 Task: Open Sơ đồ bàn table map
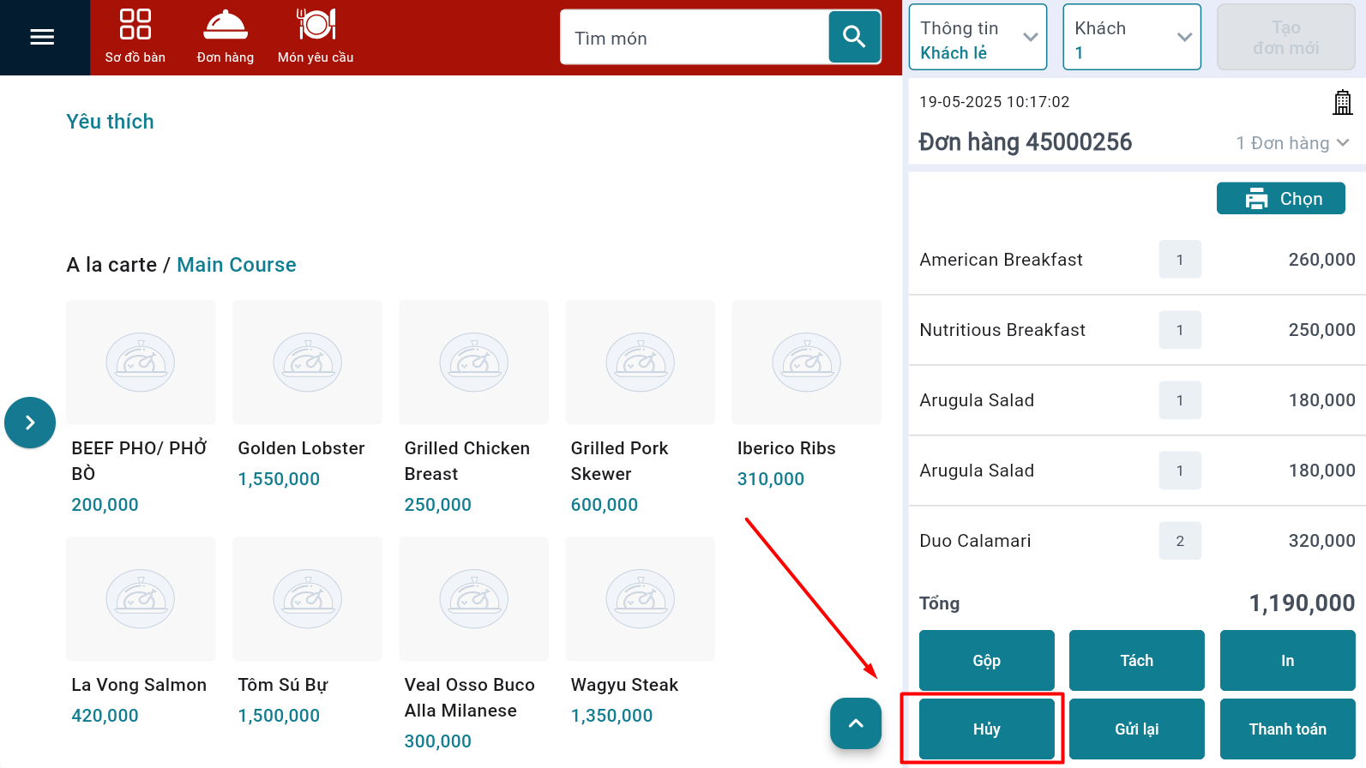click(135, 37)
